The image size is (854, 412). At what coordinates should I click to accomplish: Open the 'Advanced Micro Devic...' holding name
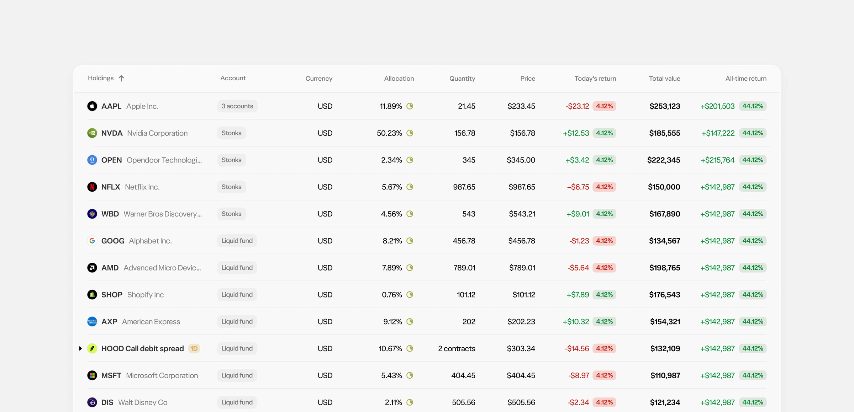point(162,268)
